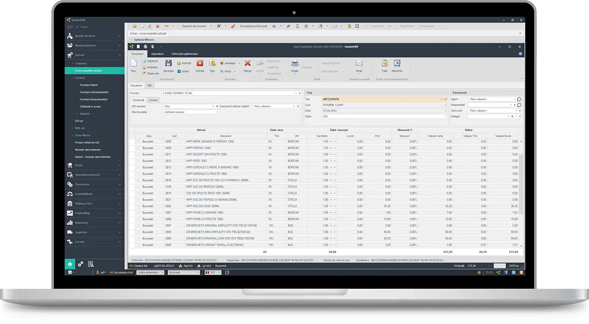This screenshot has width=589, height=324.
Task: Click the Anuleaza button
Action: coord(150,67)
